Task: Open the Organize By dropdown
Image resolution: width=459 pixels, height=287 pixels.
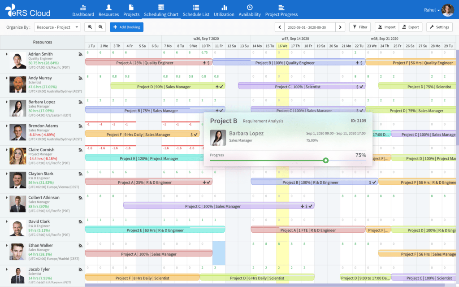Action: point(57,27)
